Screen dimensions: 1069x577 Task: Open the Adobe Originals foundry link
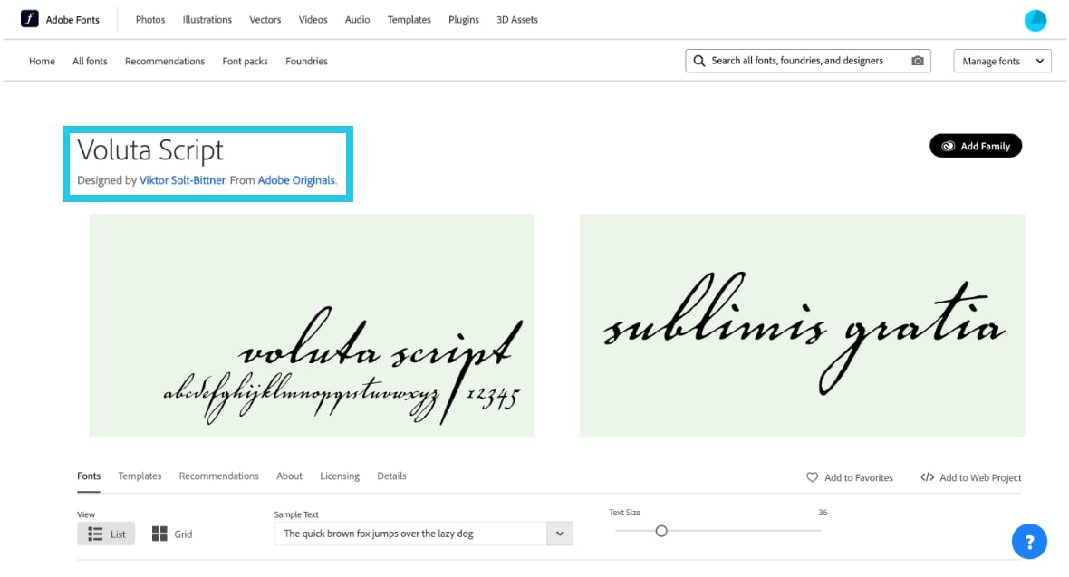296,180
